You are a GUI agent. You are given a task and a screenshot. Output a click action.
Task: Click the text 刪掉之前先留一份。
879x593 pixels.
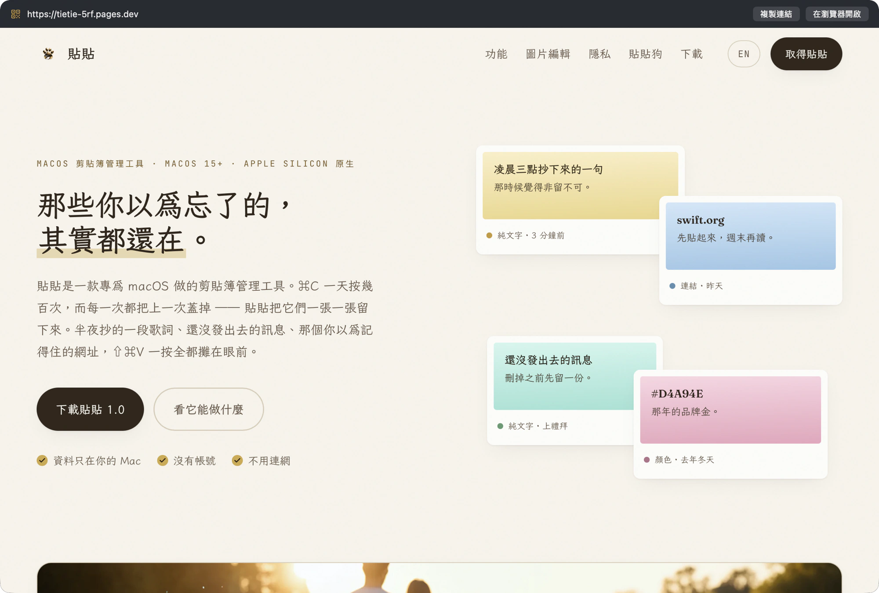(x=549, y=378)
